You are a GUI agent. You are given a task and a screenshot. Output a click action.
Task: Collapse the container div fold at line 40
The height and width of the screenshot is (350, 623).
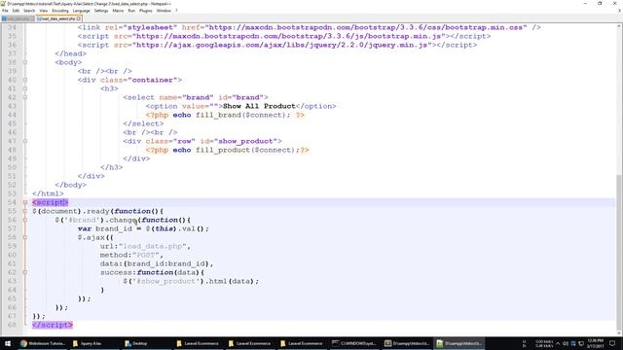(25, 80)
